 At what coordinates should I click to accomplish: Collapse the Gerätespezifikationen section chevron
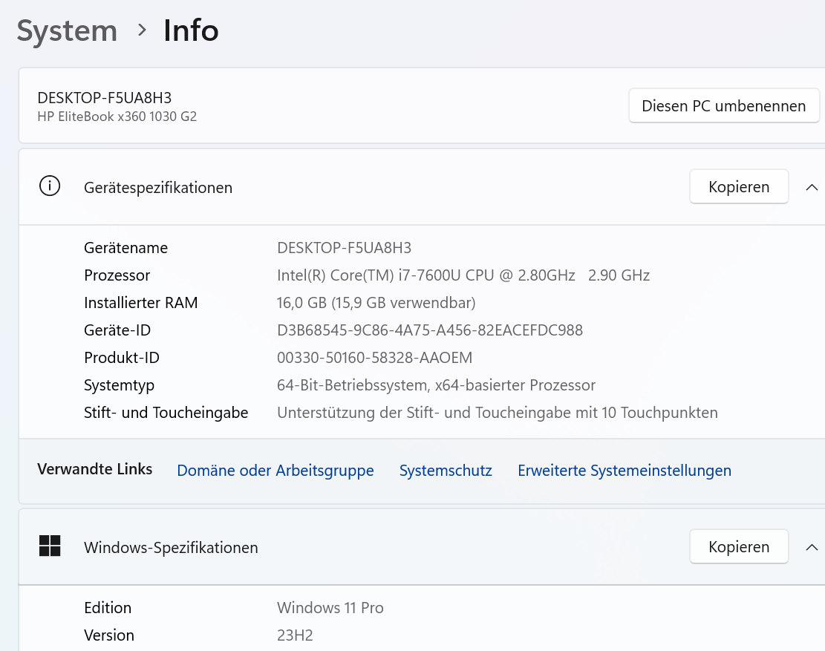click(x=812, y=187)
